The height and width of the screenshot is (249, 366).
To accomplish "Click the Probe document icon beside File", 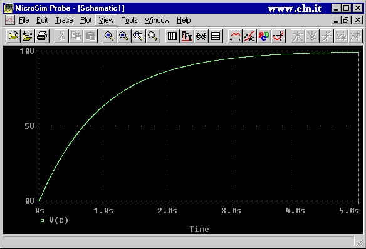I will point(10,20).
